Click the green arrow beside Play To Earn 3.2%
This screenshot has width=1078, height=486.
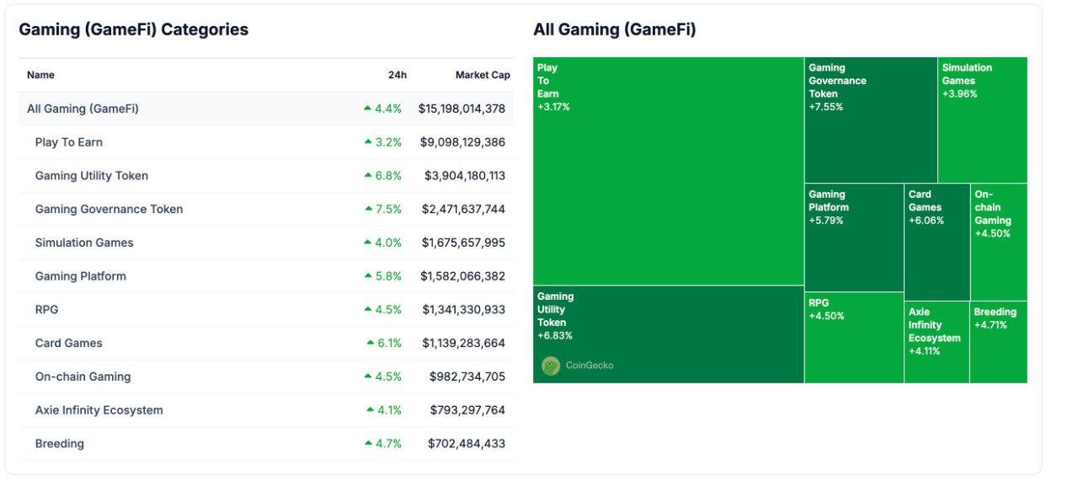(x=368, y=142)
